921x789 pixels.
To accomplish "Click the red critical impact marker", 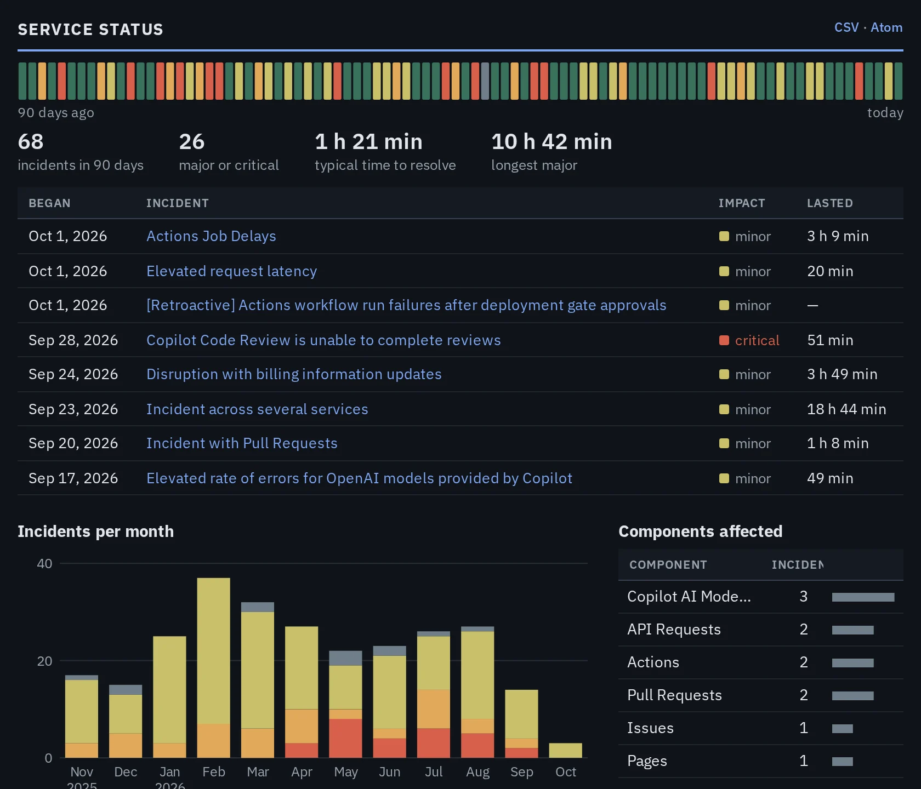I will coord(724,340).
